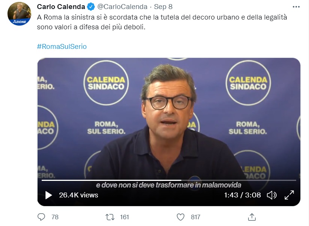Click the 78 replies count
Viewport: 309px width, 226px height.
[55, 217]
